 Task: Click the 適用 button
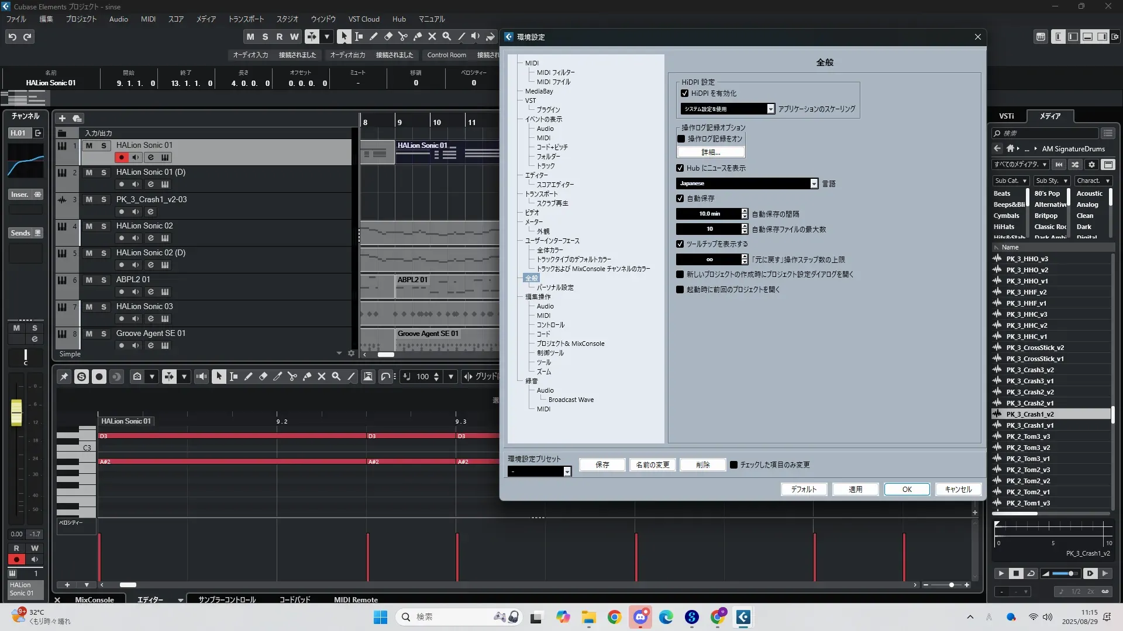[x=855, y=489]
